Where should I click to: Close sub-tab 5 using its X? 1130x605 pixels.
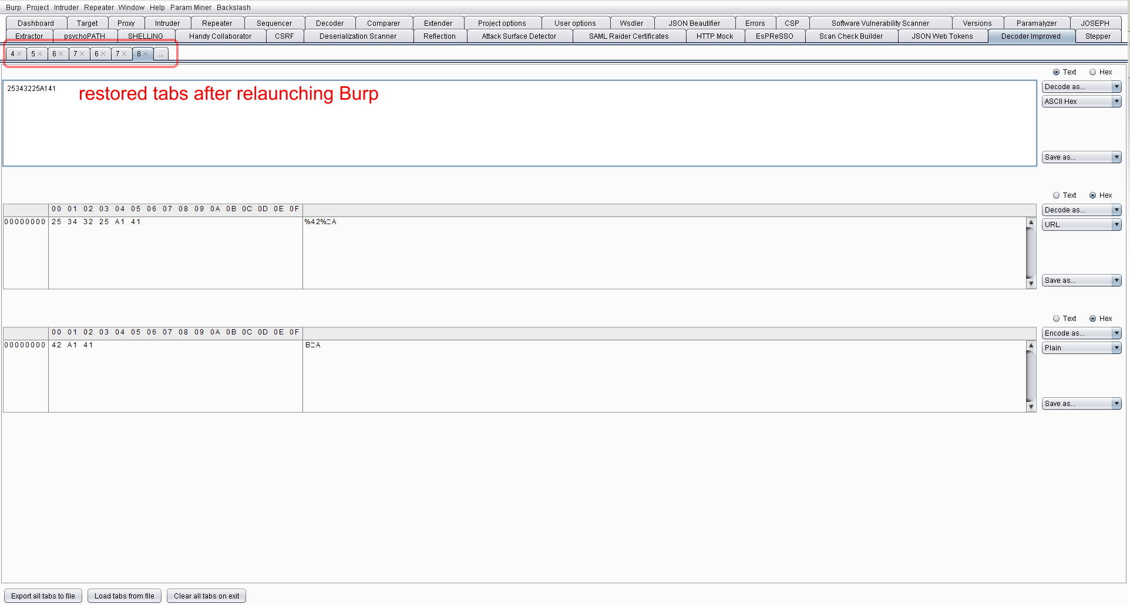click(x=40, y=54)
